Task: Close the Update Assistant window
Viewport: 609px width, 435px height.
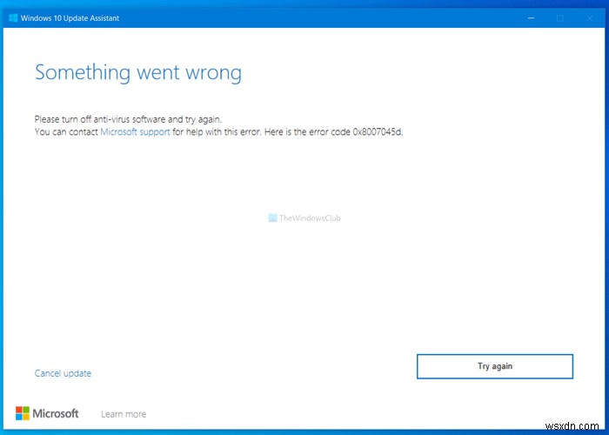Action: (590, 18)
